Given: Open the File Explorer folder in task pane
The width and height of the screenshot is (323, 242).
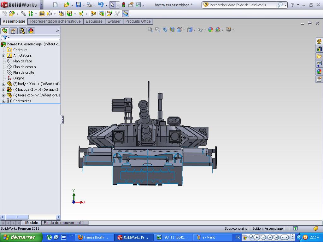Looking at the screenshot, I should (319, 56).
